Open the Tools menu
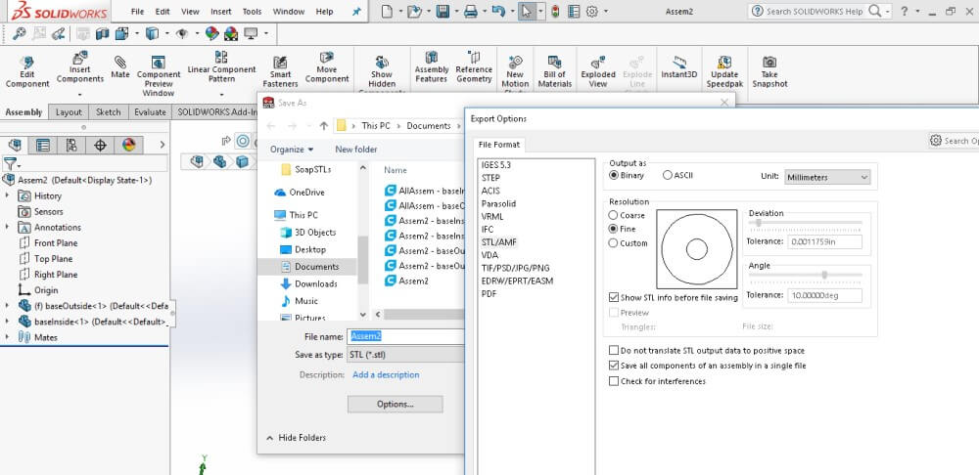979x475 pixels. [x=252, y=11]
